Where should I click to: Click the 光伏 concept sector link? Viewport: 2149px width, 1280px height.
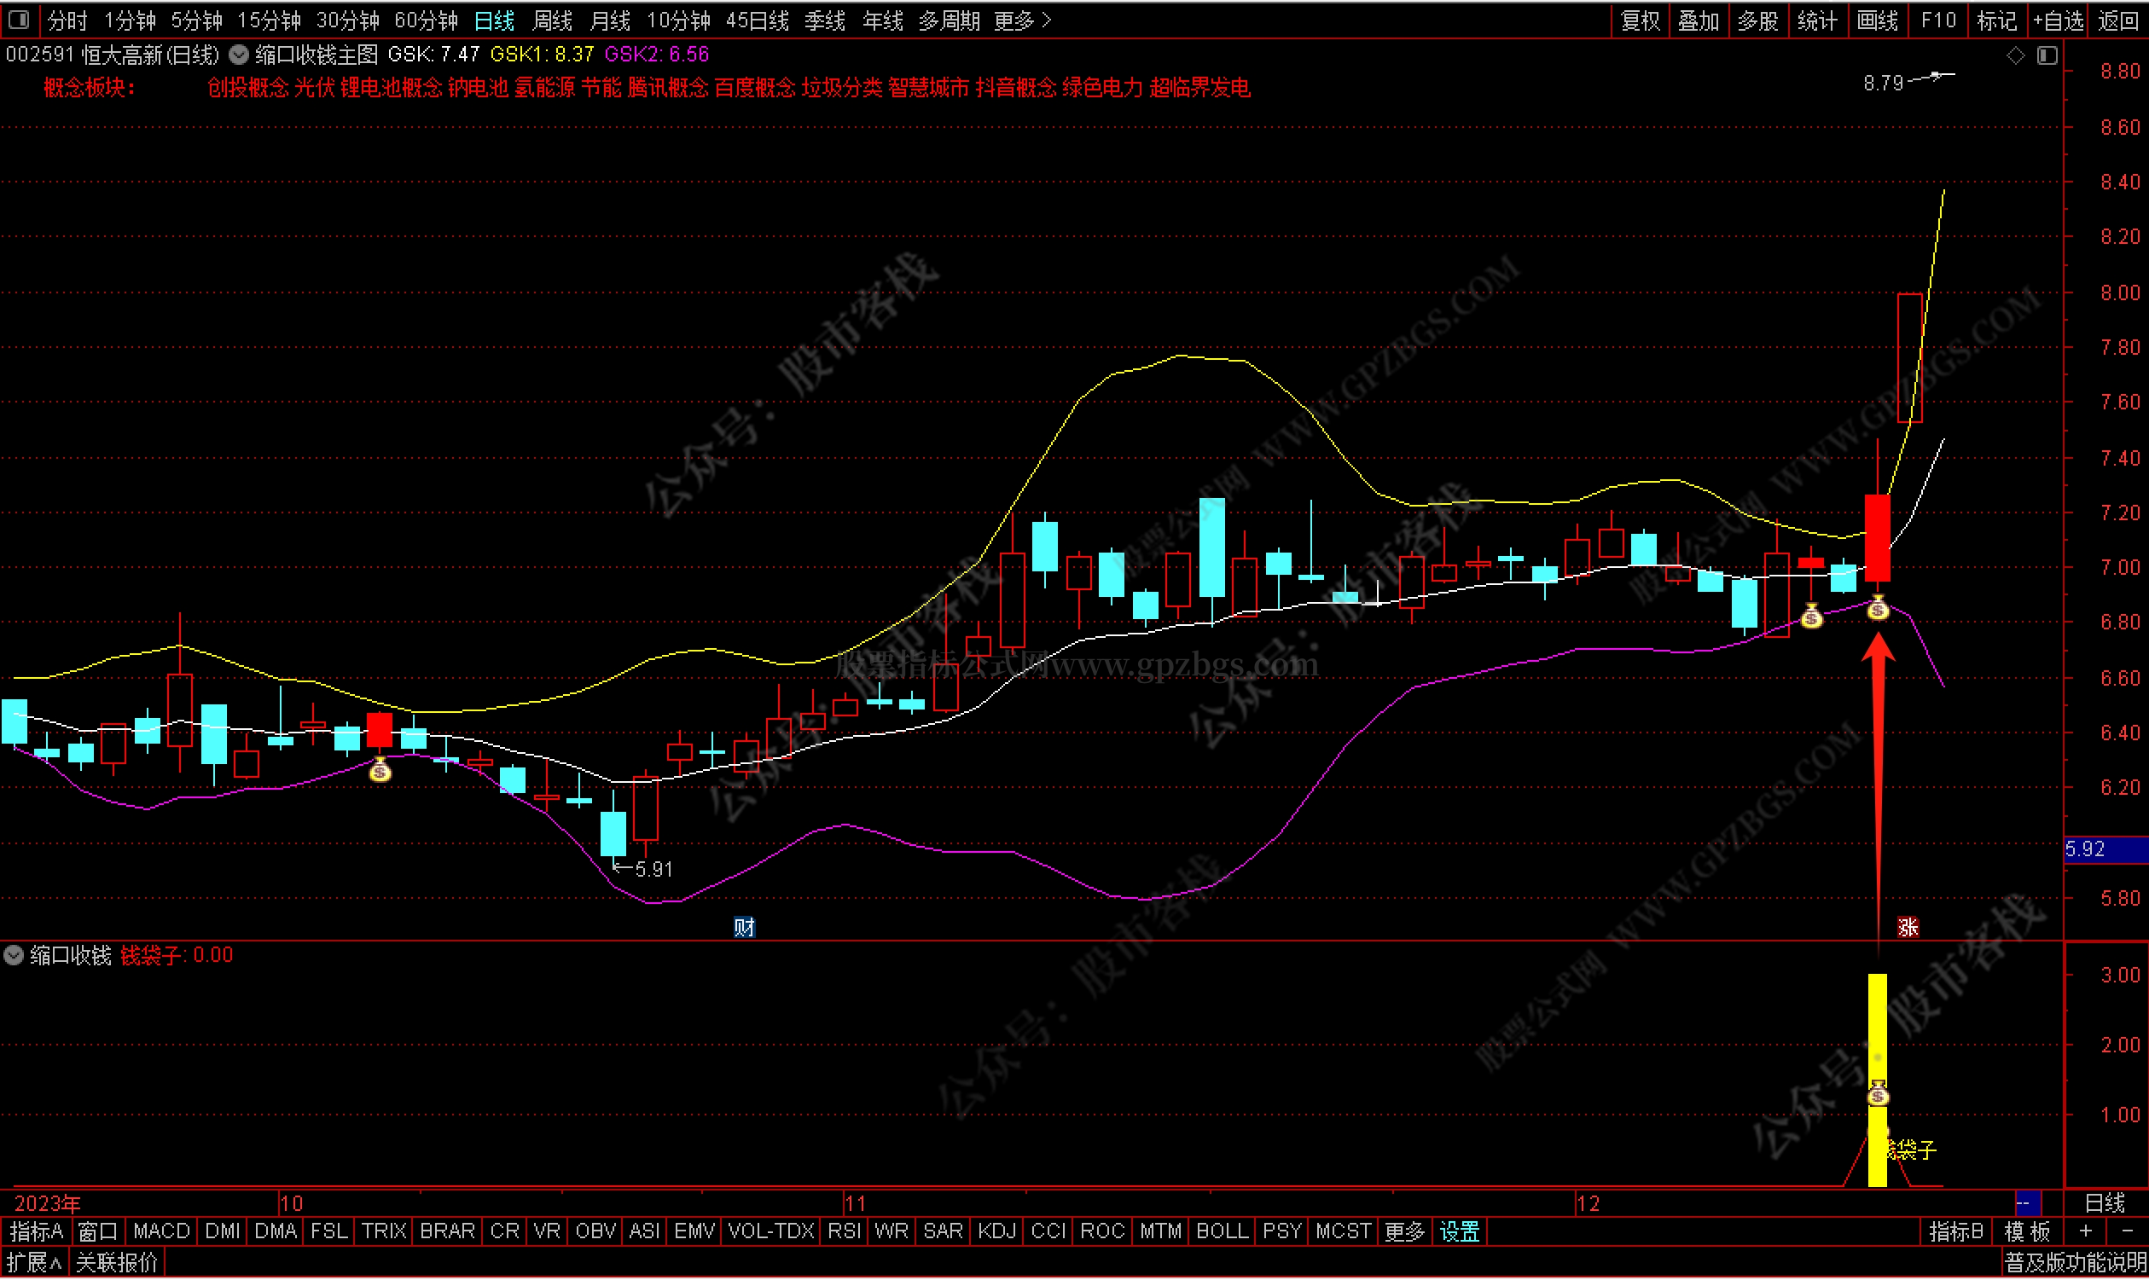pyautogui.click(x=315, y=88)
